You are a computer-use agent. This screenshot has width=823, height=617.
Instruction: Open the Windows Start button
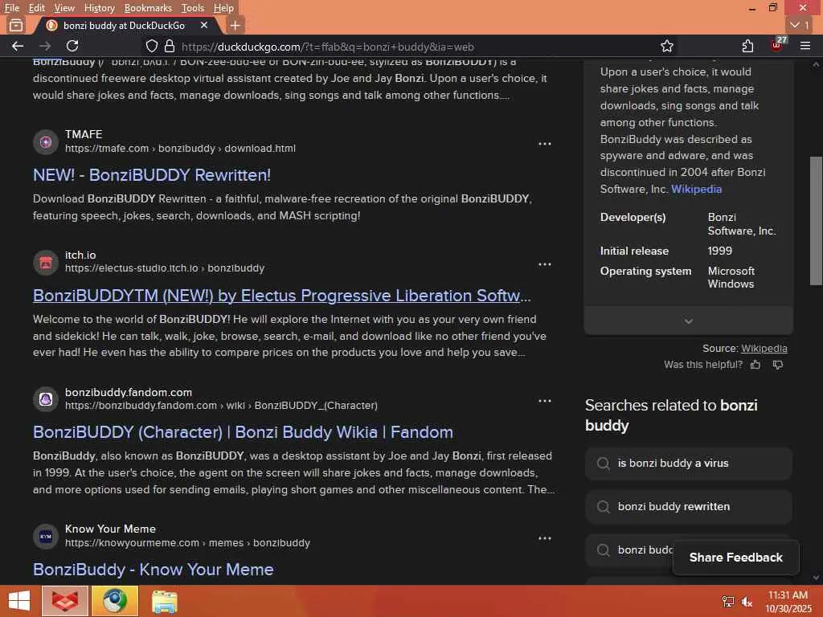tap(19, 601)
